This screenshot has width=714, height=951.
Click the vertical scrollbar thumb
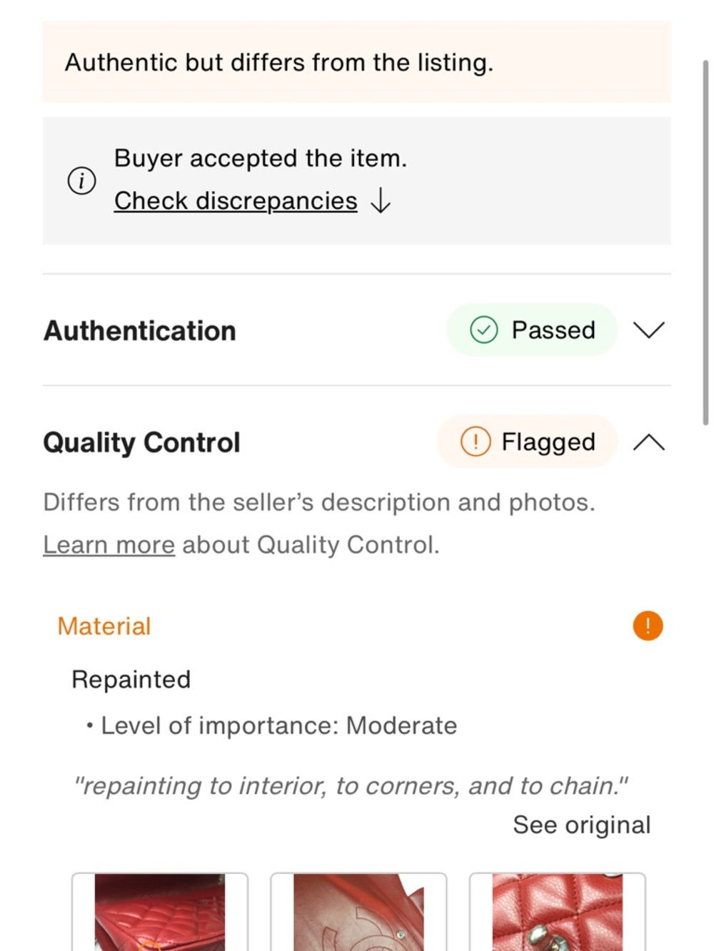(705, 243)
